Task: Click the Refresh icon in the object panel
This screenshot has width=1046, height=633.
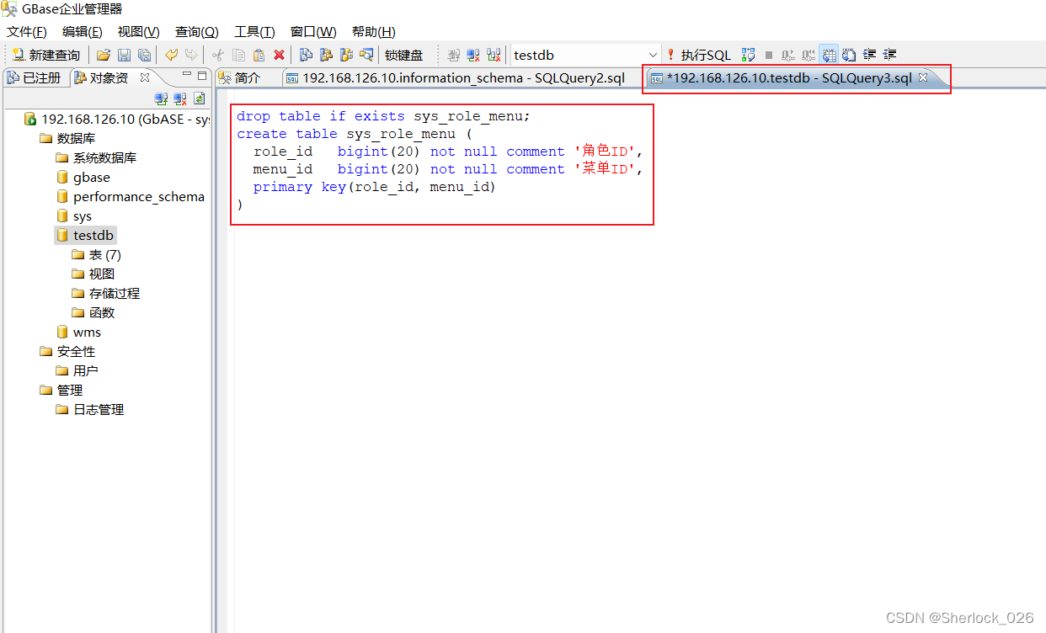Action: tap(200, 98)
